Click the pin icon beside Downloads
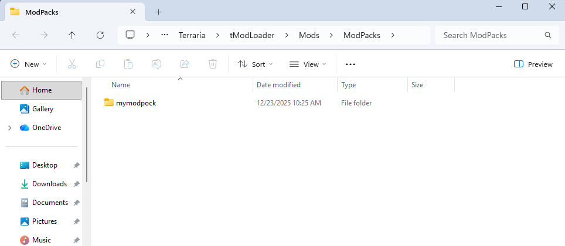 tap(76, 184)
